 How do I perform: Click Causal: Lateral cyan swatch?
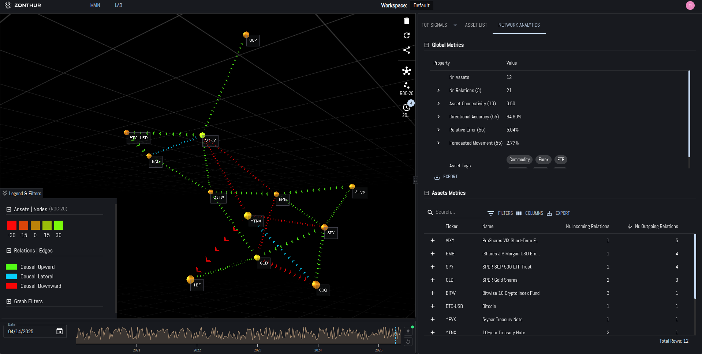point(11,277)
